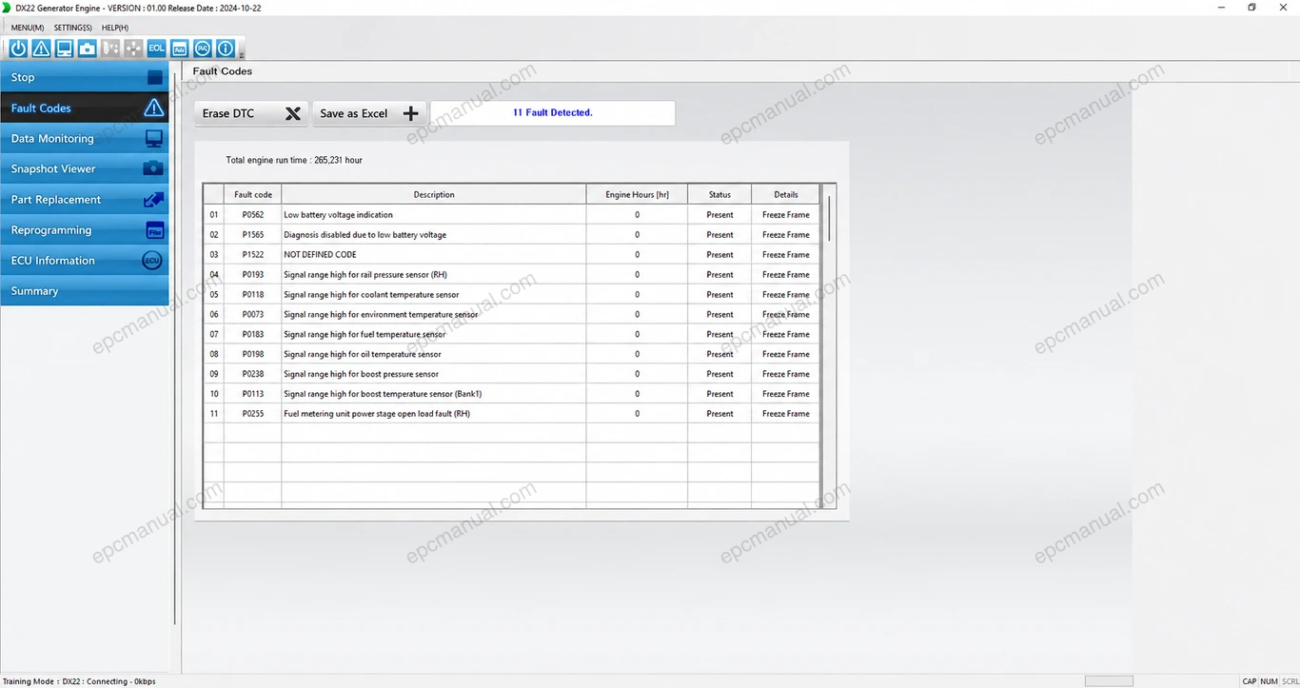Image resolution: width=1300 pixels, height=688 pixels.
Task: Click the Erase DTC button
Action: 252,113
